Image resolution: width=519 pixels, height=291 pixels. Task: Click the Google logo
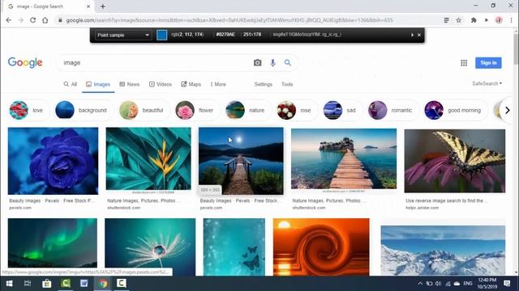[25, 62]
